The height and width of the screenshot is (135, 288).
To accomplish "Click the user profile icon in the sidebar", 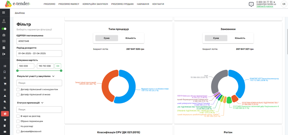I will 4,21.
